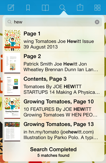
Task: Open the bookmark icon
Action: coord(28,8)
